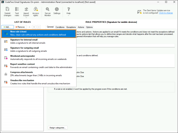Screen dimensions: 178x133
Task: Choose Signature for outgoing email template
Action: point(39,49)
